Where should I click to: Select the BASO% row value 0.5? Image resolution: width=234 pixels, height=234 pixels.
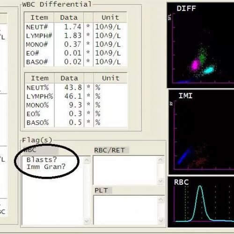click(x=75, y=123)
